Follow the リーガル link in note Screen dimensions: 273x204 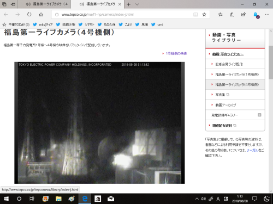point(252,150)
